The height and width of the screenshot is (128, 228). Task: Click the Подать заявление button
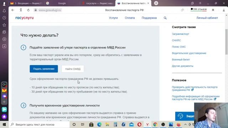click(44, 69)
